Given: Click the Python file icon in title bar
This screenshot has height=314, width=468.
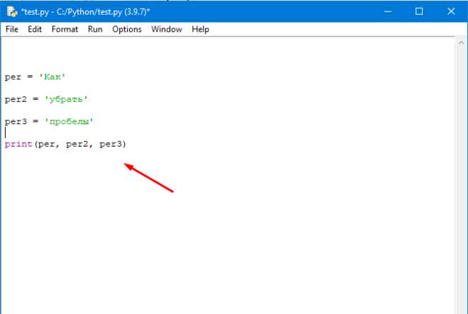Looking at the screenshot, I should tap(12, 11).
